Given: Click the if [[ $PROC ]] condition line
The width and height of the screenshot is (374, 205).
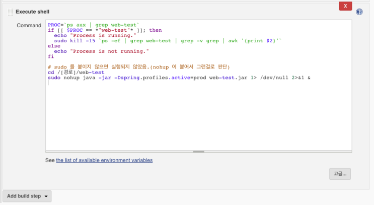Looking at the screenshot, I should [105, 30].
